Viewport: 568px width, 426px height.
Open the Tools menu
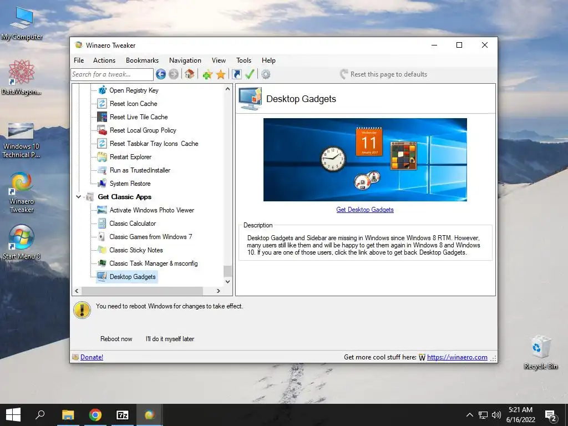tap(244, 60)
